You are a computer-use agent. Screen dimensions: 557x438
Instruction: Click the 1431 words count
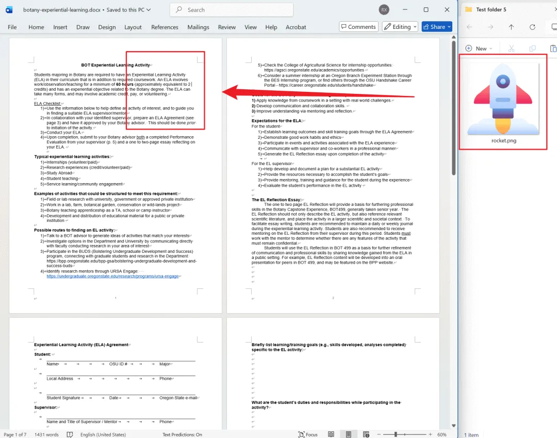(x=46, y=434)
